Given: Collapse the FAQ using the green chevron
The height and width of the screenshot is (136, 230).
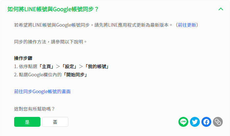Looking at the screenshot, I should pyautogui.click(x=221, y=9).
